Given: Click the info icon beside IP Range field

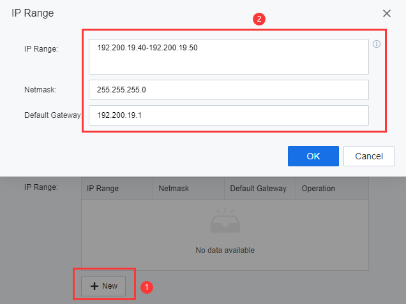Looking at the screenshot, I should point(377,45).
